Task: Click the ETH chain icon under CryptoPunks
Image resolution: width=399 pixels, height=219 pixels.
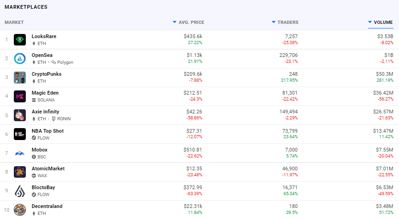Action: pos(34,81)
